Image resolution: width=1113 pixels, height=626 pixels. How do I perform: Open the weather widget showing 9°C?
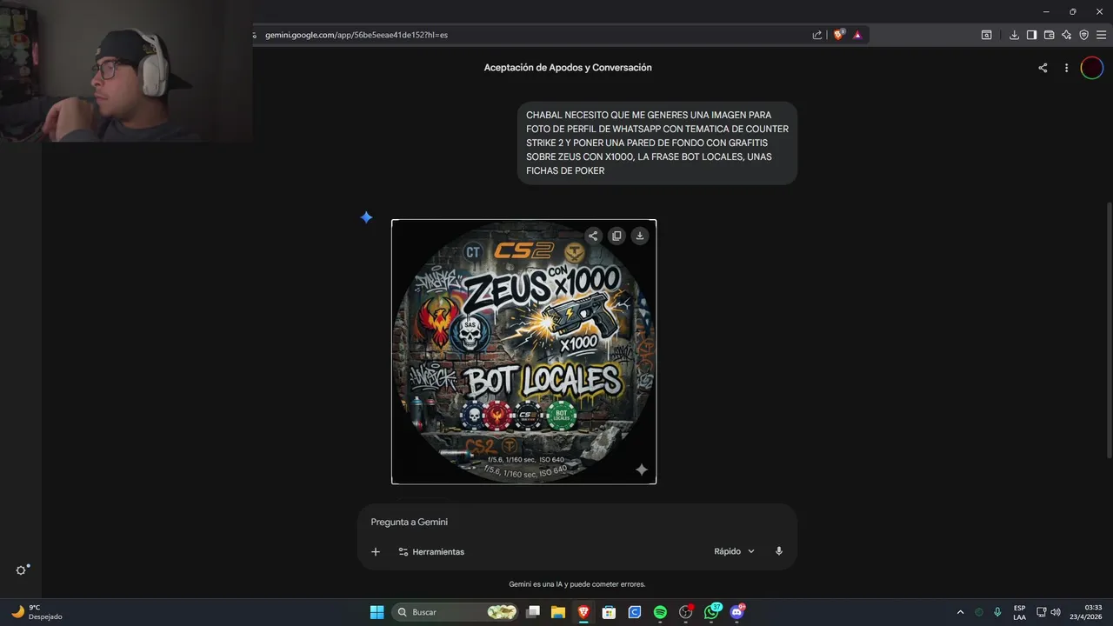click(37, 612)
